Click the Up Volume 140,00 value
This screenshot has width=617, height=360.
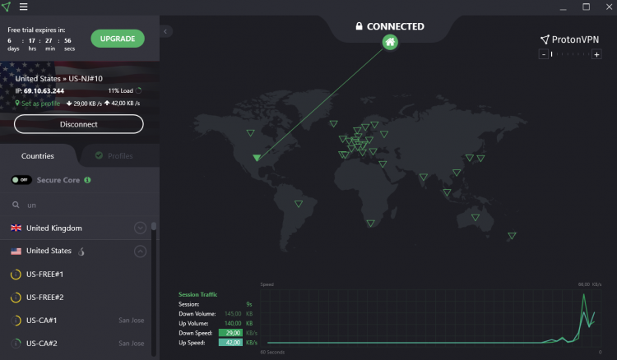pyautogui.click(x=233, y=324)
